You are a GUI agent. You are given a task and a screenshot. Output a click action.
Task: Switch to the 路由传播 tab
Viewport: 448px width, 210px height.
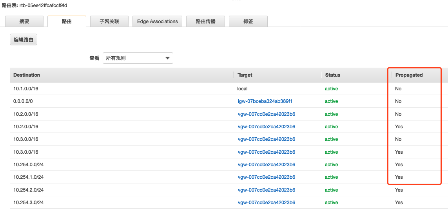[205, 22]
